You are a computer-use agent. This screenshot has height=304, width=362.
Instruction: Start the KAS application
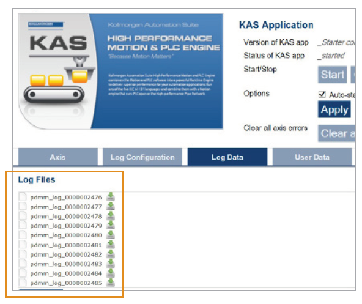pos(332,75)
